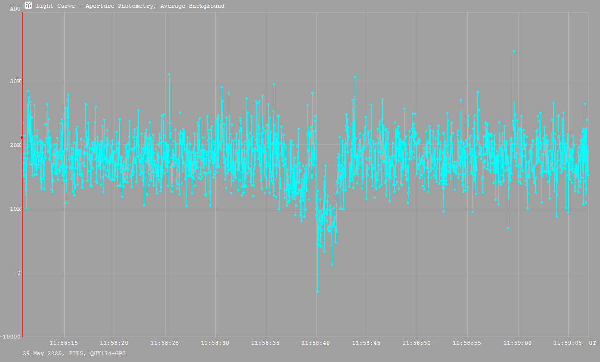
Task: Click the 0 value on the y-axis
Action: pyautogui.click(x=19, y=273)
